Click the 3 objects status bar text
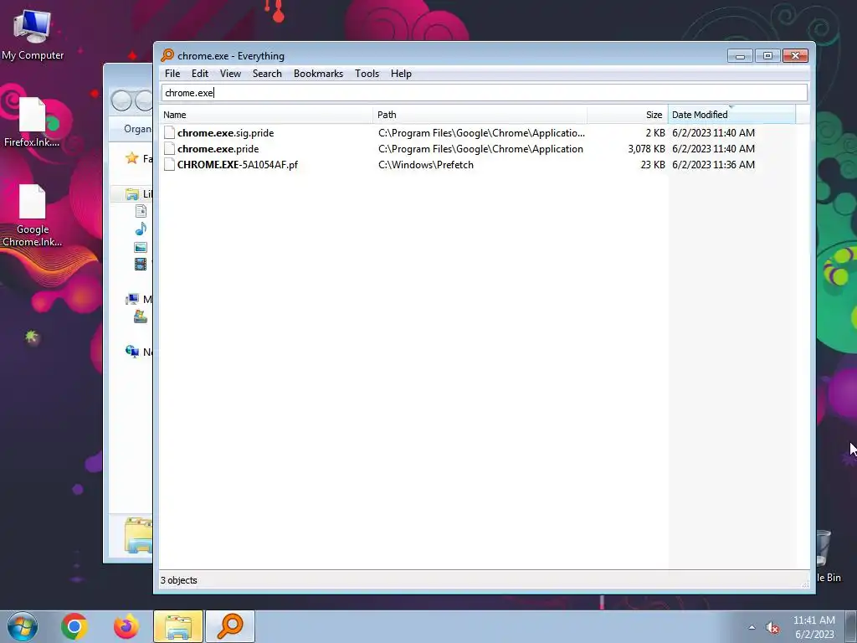This screenshot has height=643, width=857. [x=179, y=580]
